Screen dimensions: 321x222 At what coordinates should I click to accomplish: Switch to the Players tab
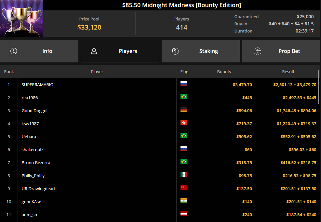tap(120, 51)
